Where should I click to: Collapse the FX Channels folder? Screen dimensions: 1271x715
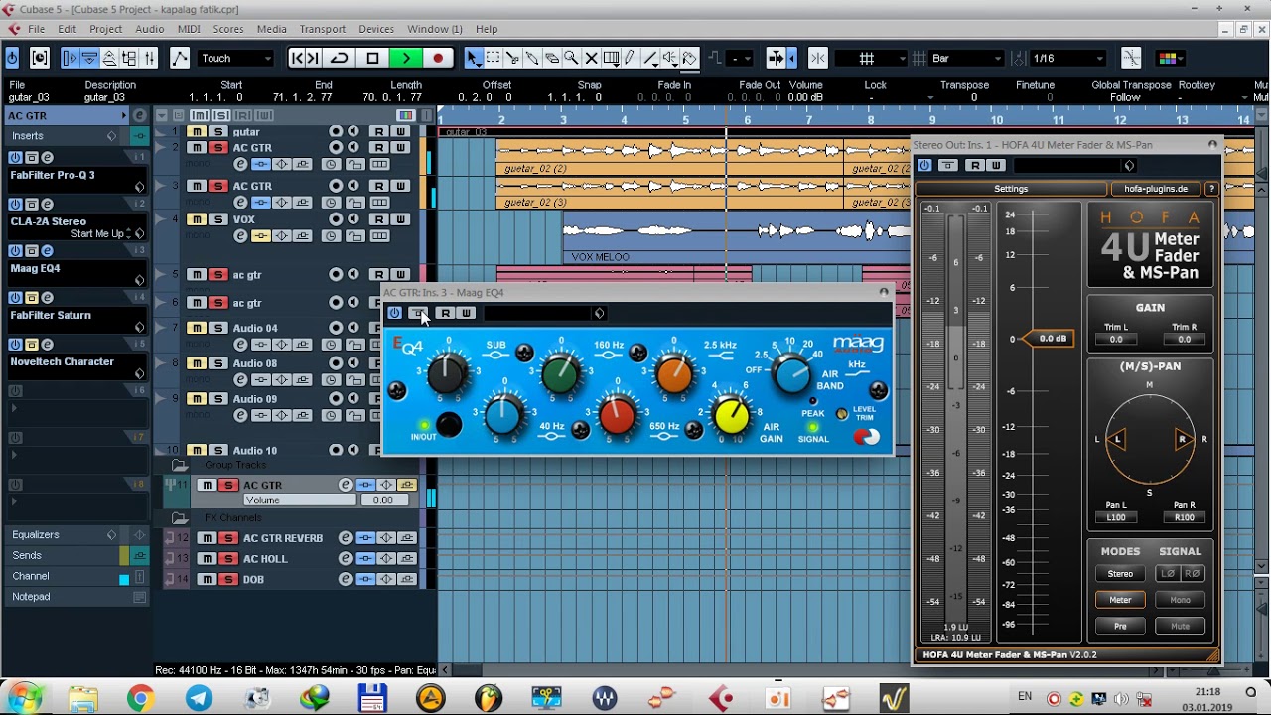(x=180, y=517)
